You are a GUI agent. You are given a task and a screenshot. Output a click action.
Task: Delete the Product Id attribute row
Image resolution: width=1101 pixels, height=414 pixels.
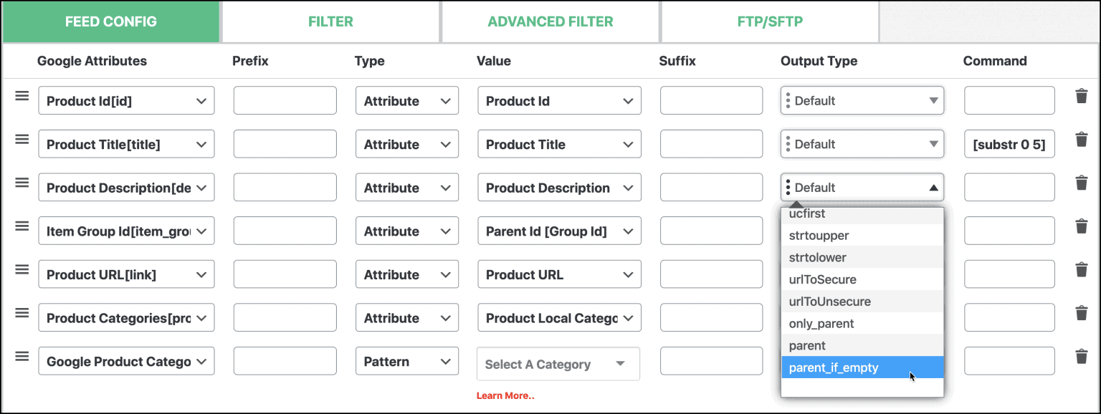[1082, 96]
